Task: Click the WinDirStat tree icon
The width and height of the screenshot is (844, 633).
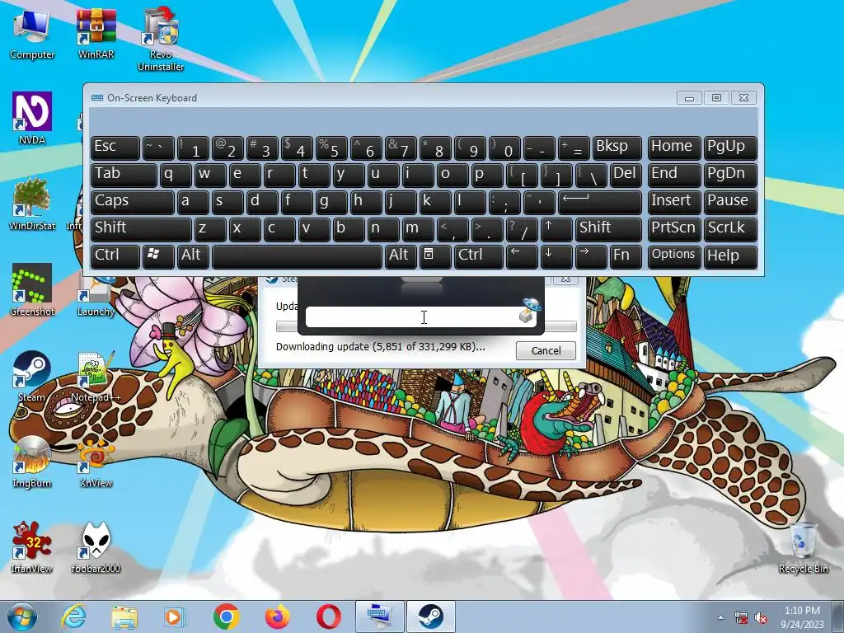Action: point(32,204)
